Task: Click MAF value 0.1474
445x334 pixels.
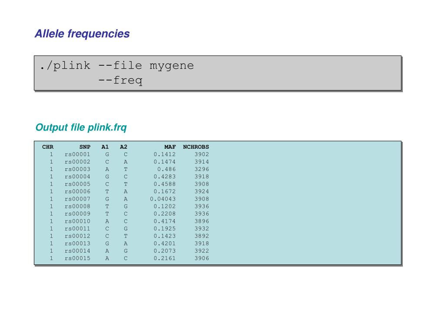Action: click(165, 162)
